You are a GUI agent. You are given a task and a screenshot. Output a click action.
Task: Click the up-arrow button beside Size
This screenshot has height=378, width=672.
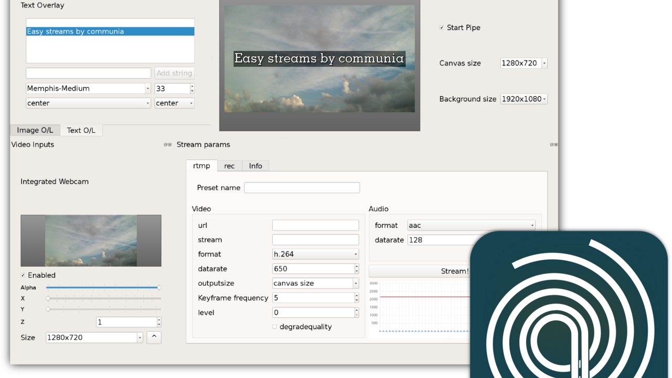[x=154, y=337]
